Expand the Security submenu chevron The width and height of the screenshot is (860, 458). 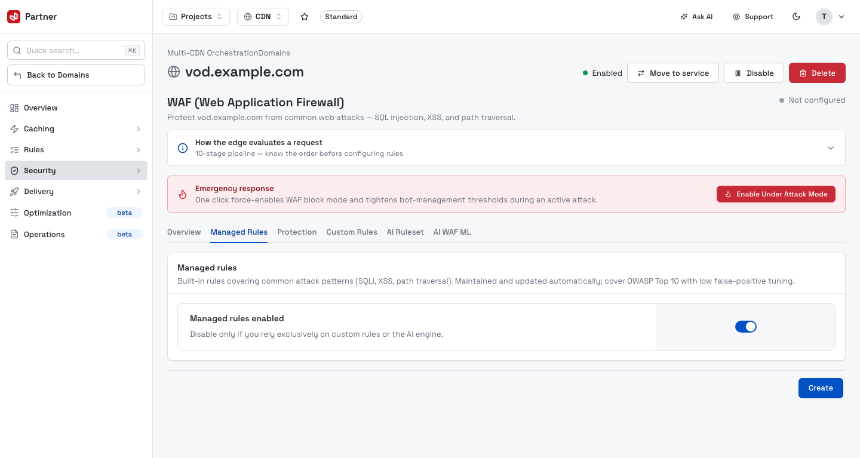[138, 171]
